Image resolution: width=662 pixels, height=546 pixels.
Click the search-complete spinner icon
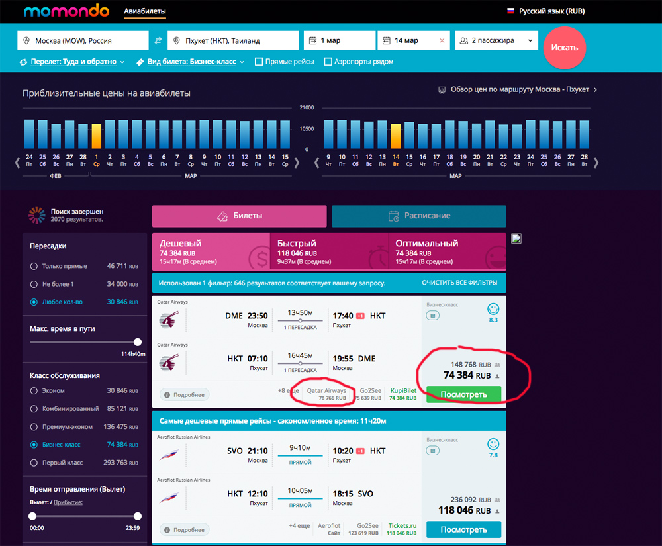tap(36, 215)
